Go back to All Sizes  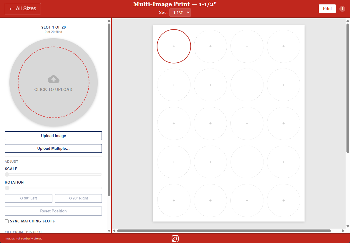coord(23,9)
